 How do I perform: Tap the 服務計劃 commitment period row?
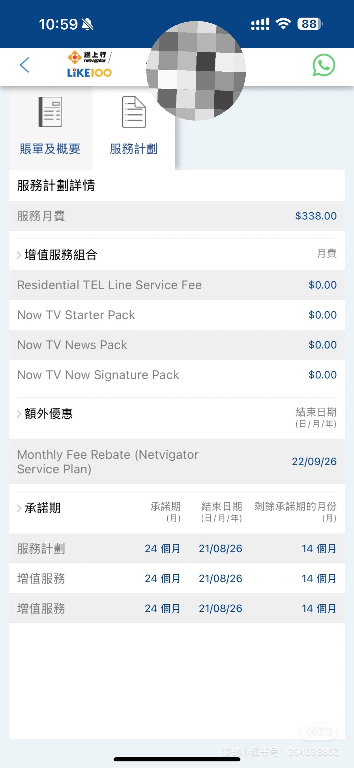pyautogui.click(x=177, y=549)
